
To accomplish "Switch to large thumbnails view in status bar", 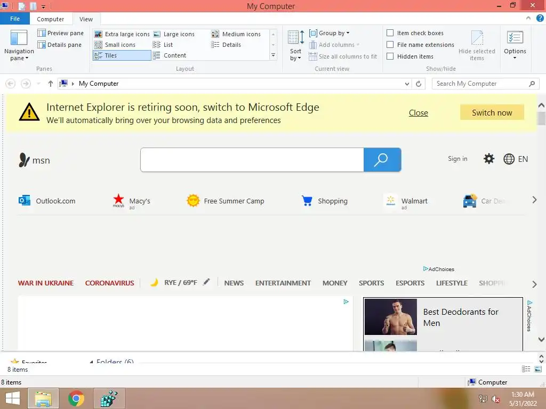I will pyautogui.click(x=538, y=369).
